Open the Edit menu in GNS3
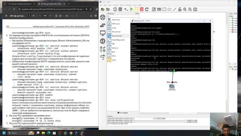241x136 pixels. [105, 5]
